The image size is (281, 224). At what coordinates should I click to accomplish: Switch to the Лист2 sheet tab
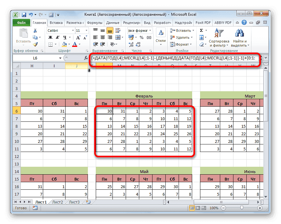[57, 202]
